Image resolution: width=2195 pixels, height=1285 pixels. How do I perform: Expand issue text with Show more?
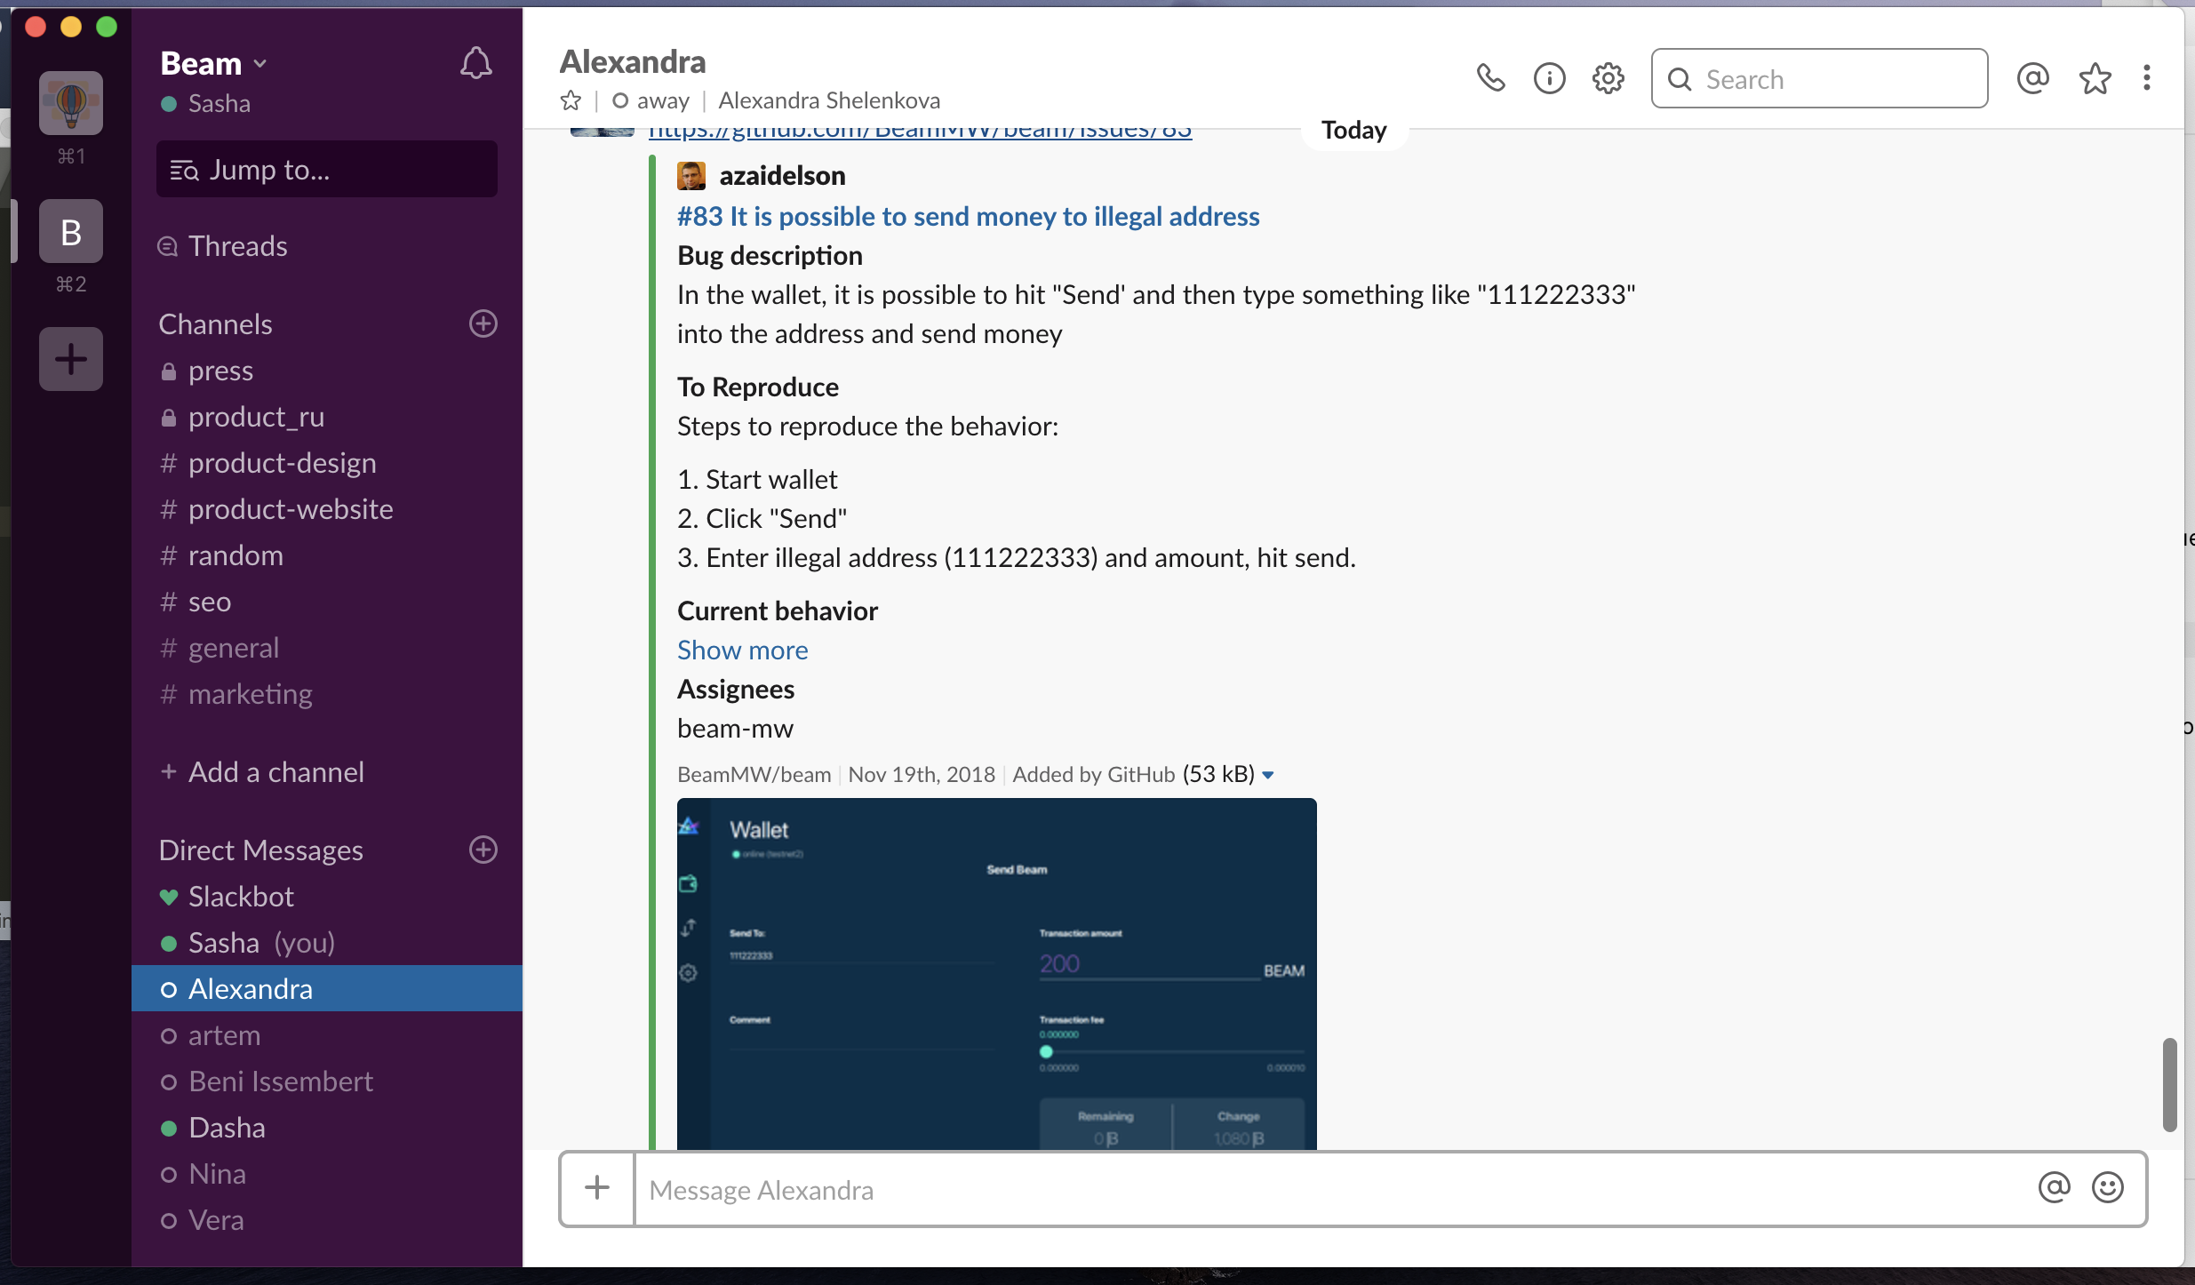point(742,650)
